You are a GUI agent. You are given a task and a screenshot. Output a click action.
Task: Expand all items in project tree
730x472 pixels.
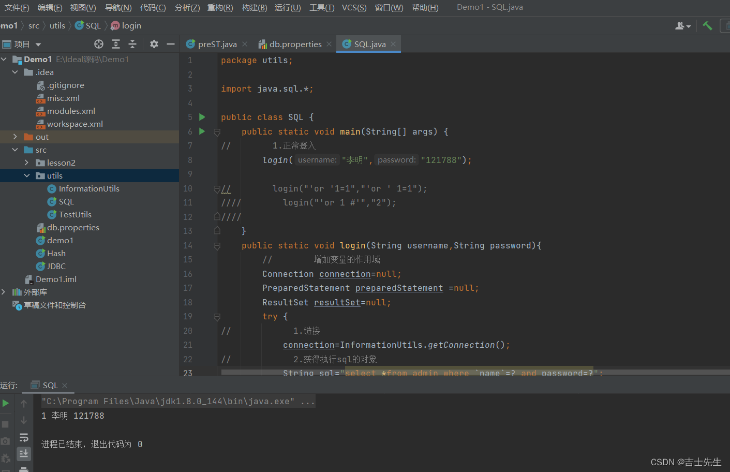pos(116,44)
